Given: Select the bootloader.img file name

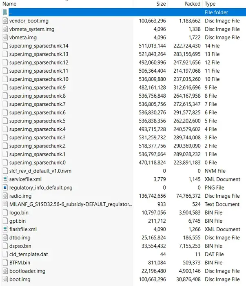Looking at the screenshot, I should pyautogui.click(x=27, y=271).
